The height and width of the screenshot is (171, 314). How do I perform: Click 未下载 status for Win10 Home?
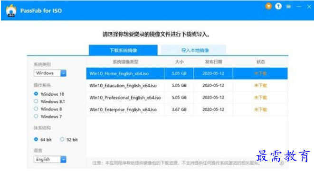260,73
